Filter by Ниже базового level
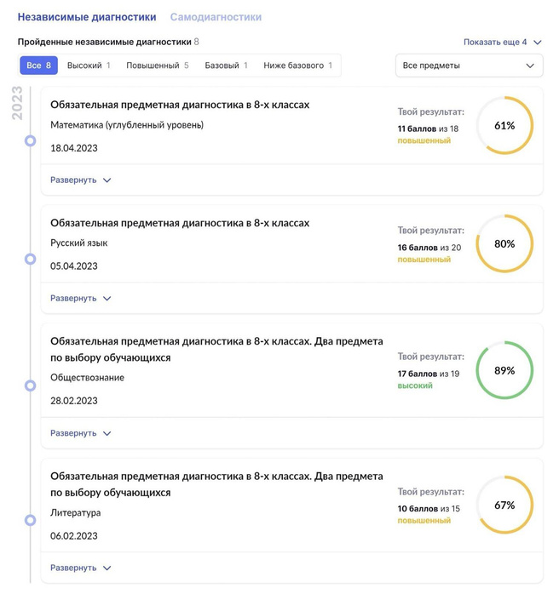Viewport: 559px width, 594px height. (x=298, y=66)
